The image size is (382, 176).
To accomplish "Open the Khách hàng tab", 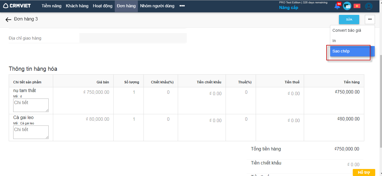I will coord(77,6).
